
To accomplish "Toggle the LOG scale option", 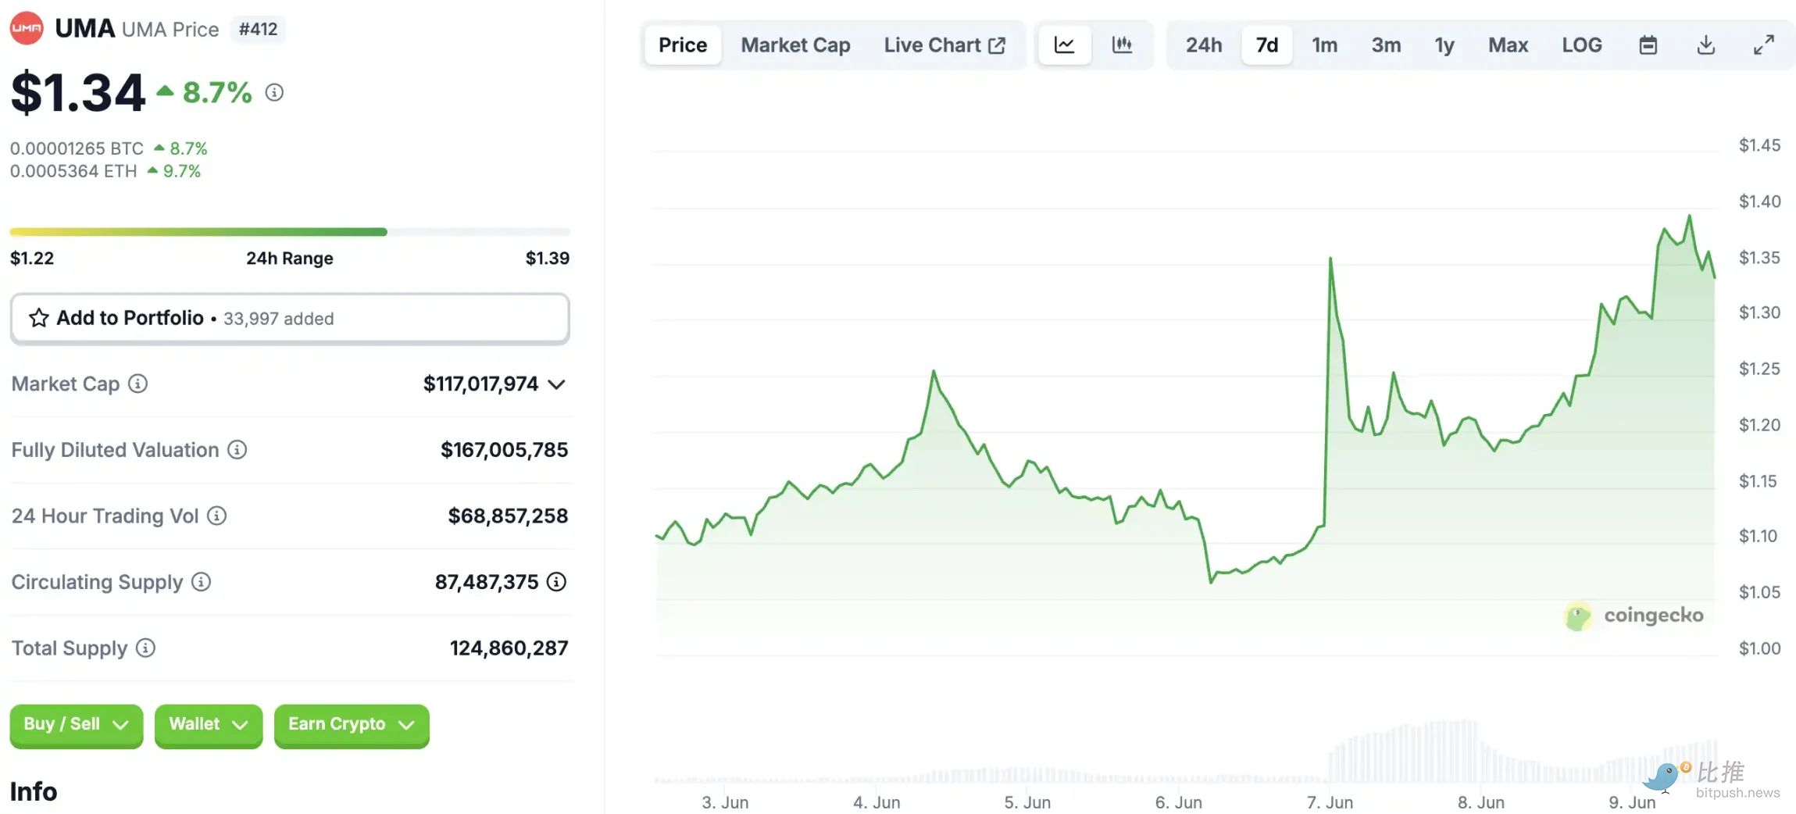I will [x=1582, y=45].
